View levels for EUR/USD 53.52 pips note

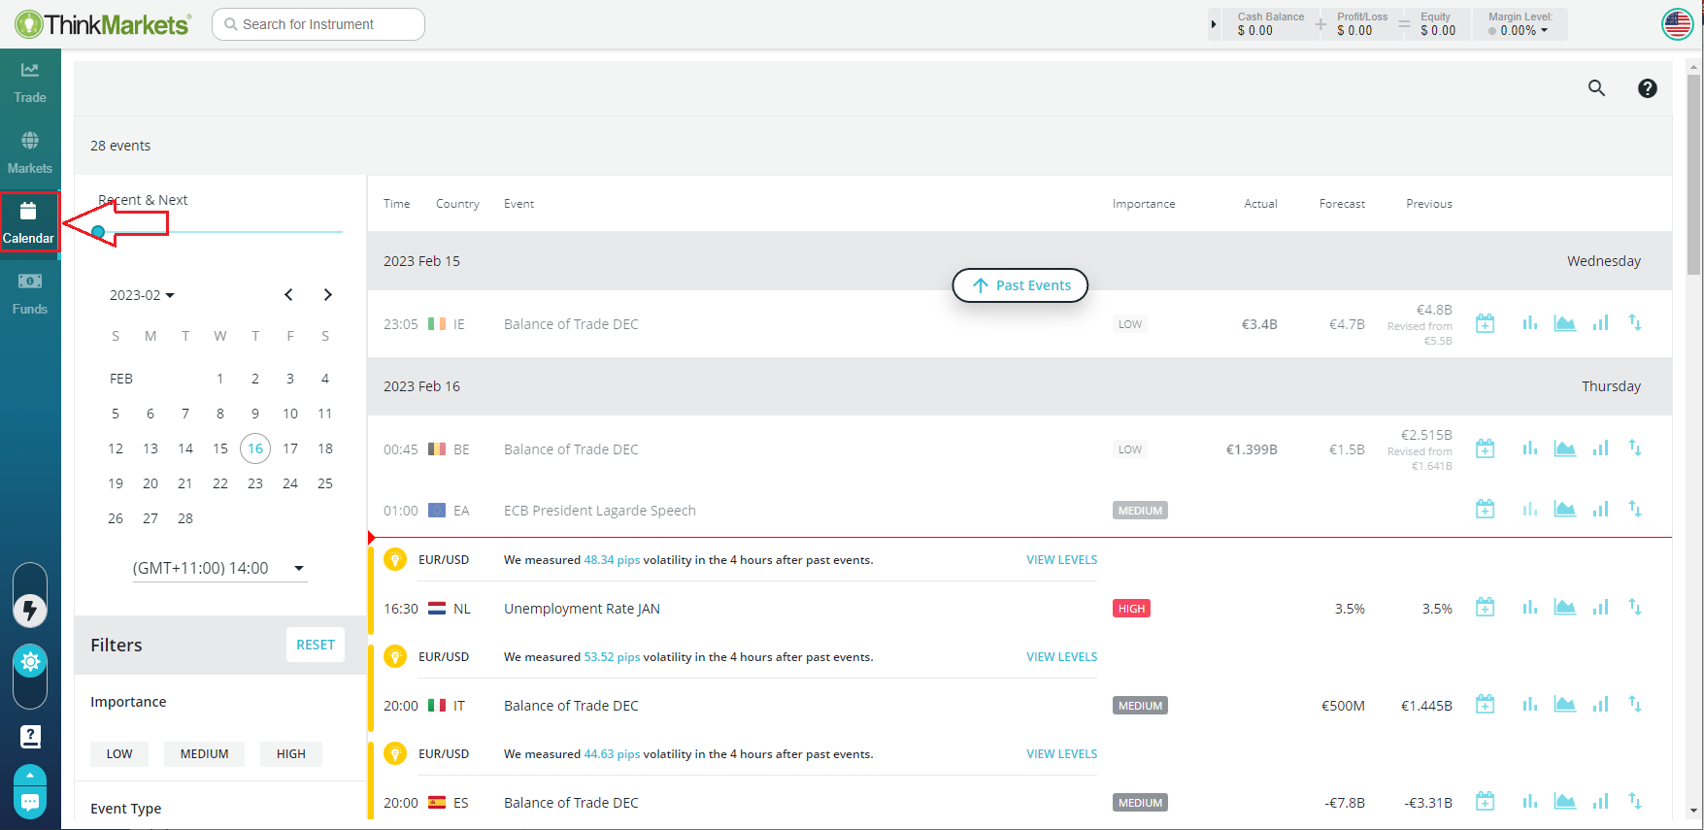(1062, 657)
